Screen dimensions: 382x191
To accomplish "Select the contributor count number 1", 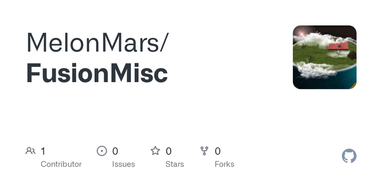I will pos(43,151).
